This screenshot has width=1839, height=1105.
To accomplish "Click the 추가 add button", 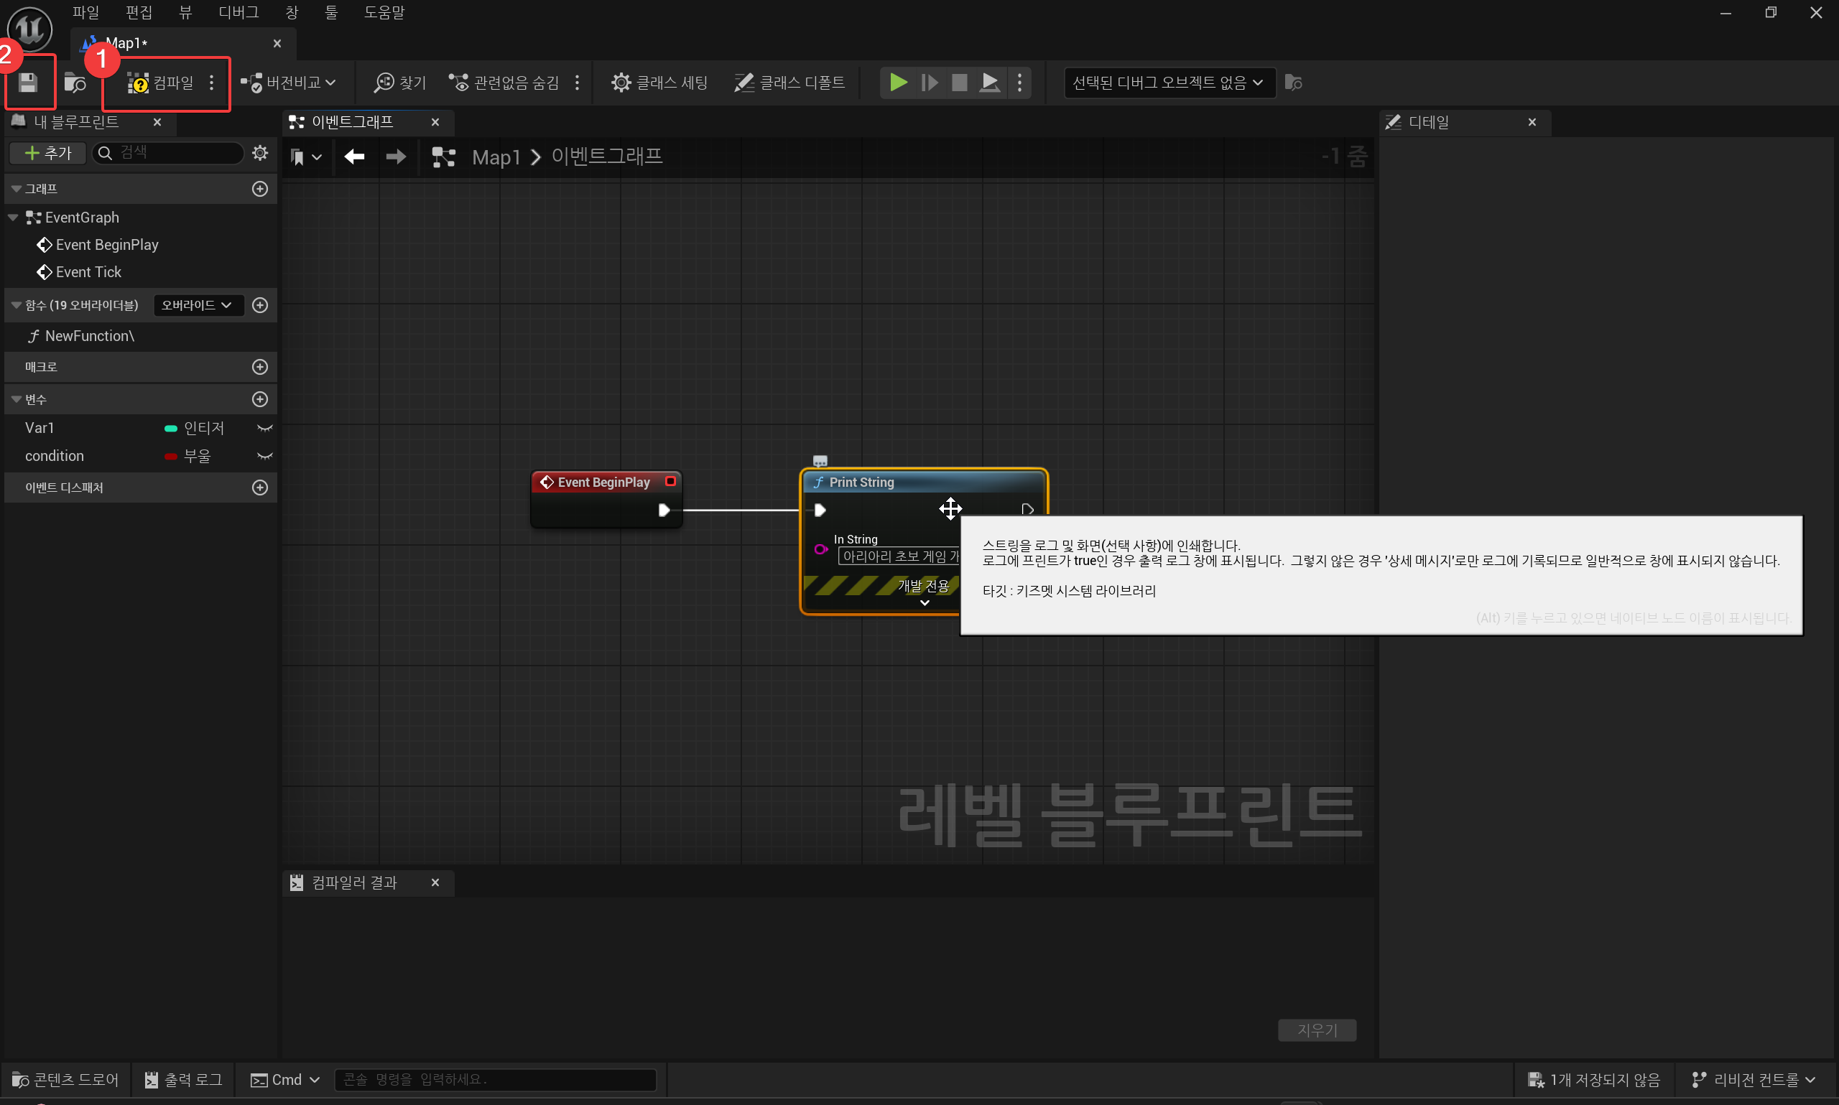I will click(47, 153).
